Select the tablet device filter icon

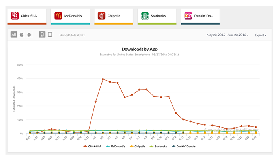pos(50,35)
